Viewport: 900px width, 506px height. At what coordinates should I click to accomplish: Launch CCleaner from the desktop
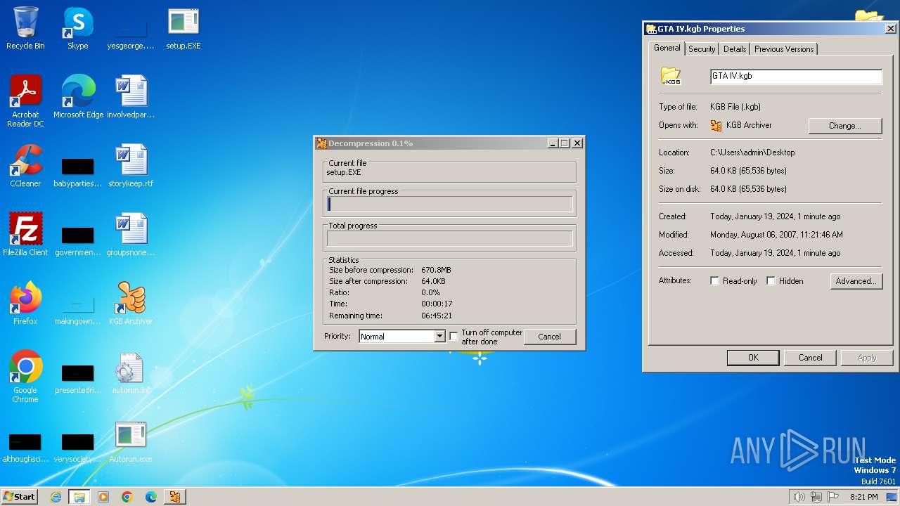tap(25, 166)
